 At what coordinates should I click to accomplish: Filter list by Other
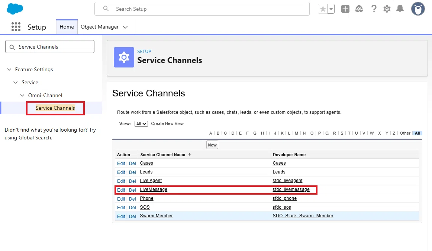click(405, 133)
